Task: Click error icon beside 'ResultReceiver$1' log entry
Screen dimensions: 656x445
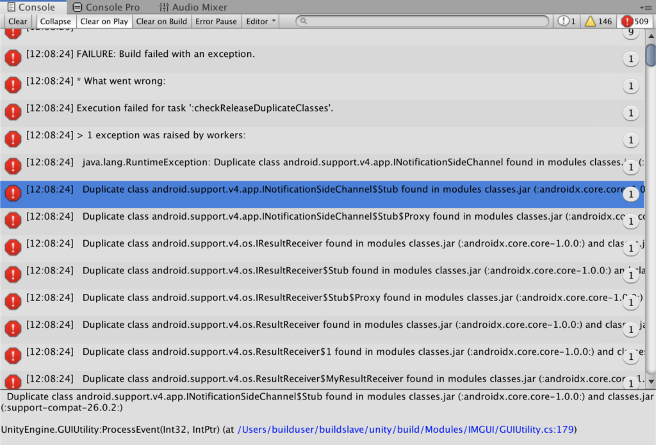Action: click(x=13, y=355)
